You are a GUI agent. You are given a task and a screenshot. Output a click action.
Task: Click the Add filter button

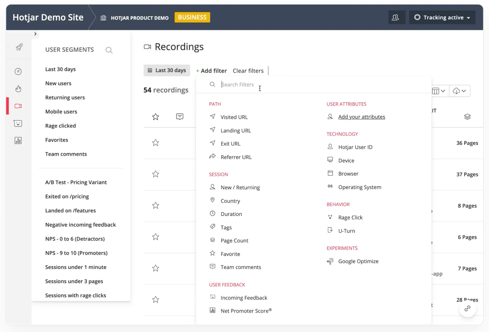[x=211, y=71]
